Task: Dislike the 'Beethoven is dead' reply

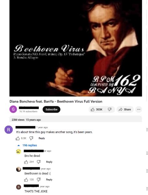Action: (x=39, y=180)
